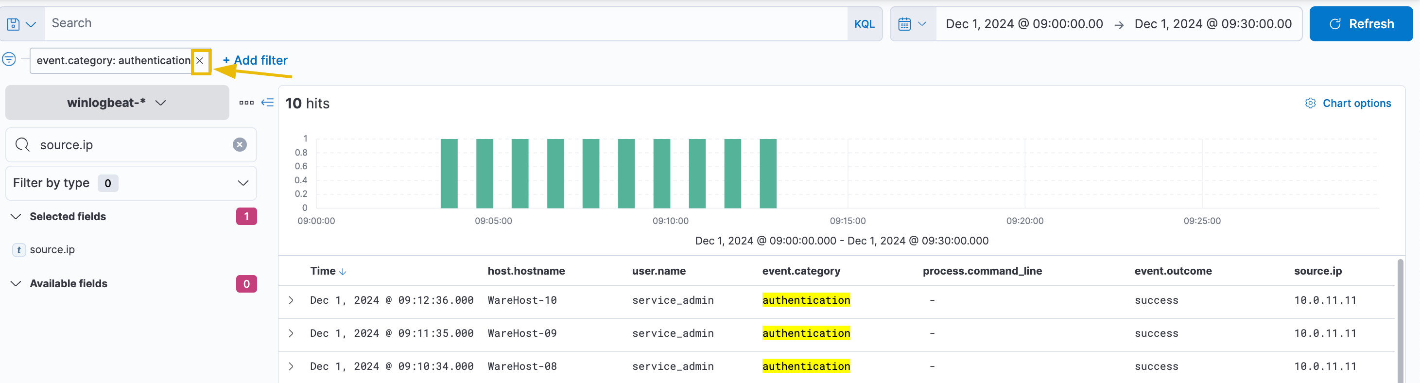Toggle KQL query language switch
Image resolution: width=1420 pixels, height=383 pixels.
(864, 24)
